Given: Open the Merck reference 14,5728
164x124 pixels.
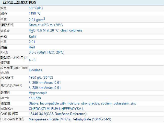Looking at the screenshot, I should (x=35, y=98).
